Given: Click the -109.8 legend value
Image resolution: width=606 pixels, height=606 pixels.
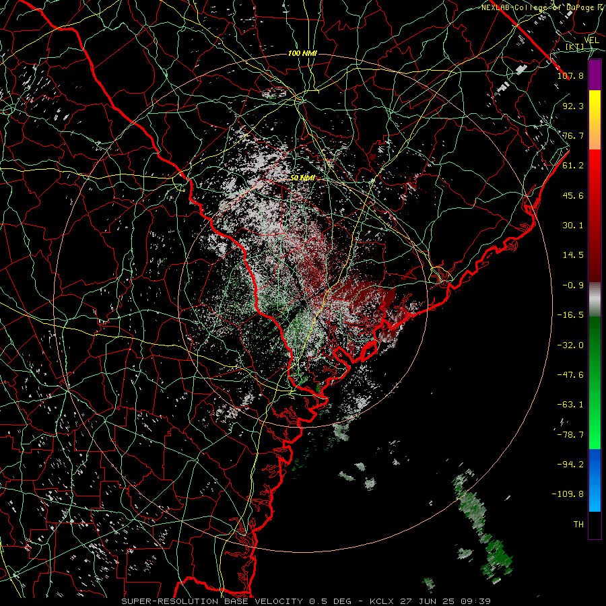Looking at the screenshot, I should pos(568,494).
